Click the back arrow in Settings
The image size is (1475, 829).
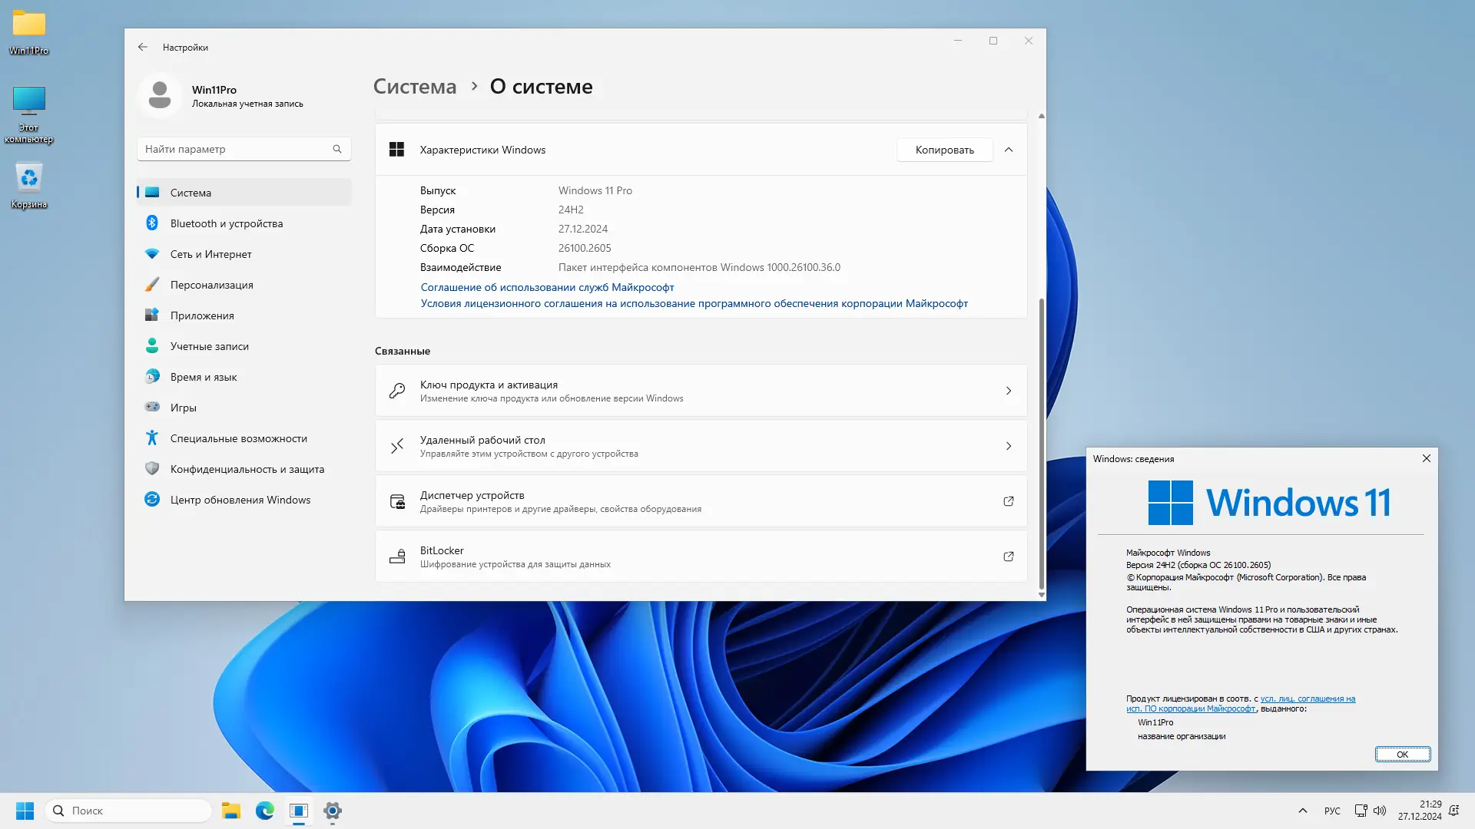[143, 47]
